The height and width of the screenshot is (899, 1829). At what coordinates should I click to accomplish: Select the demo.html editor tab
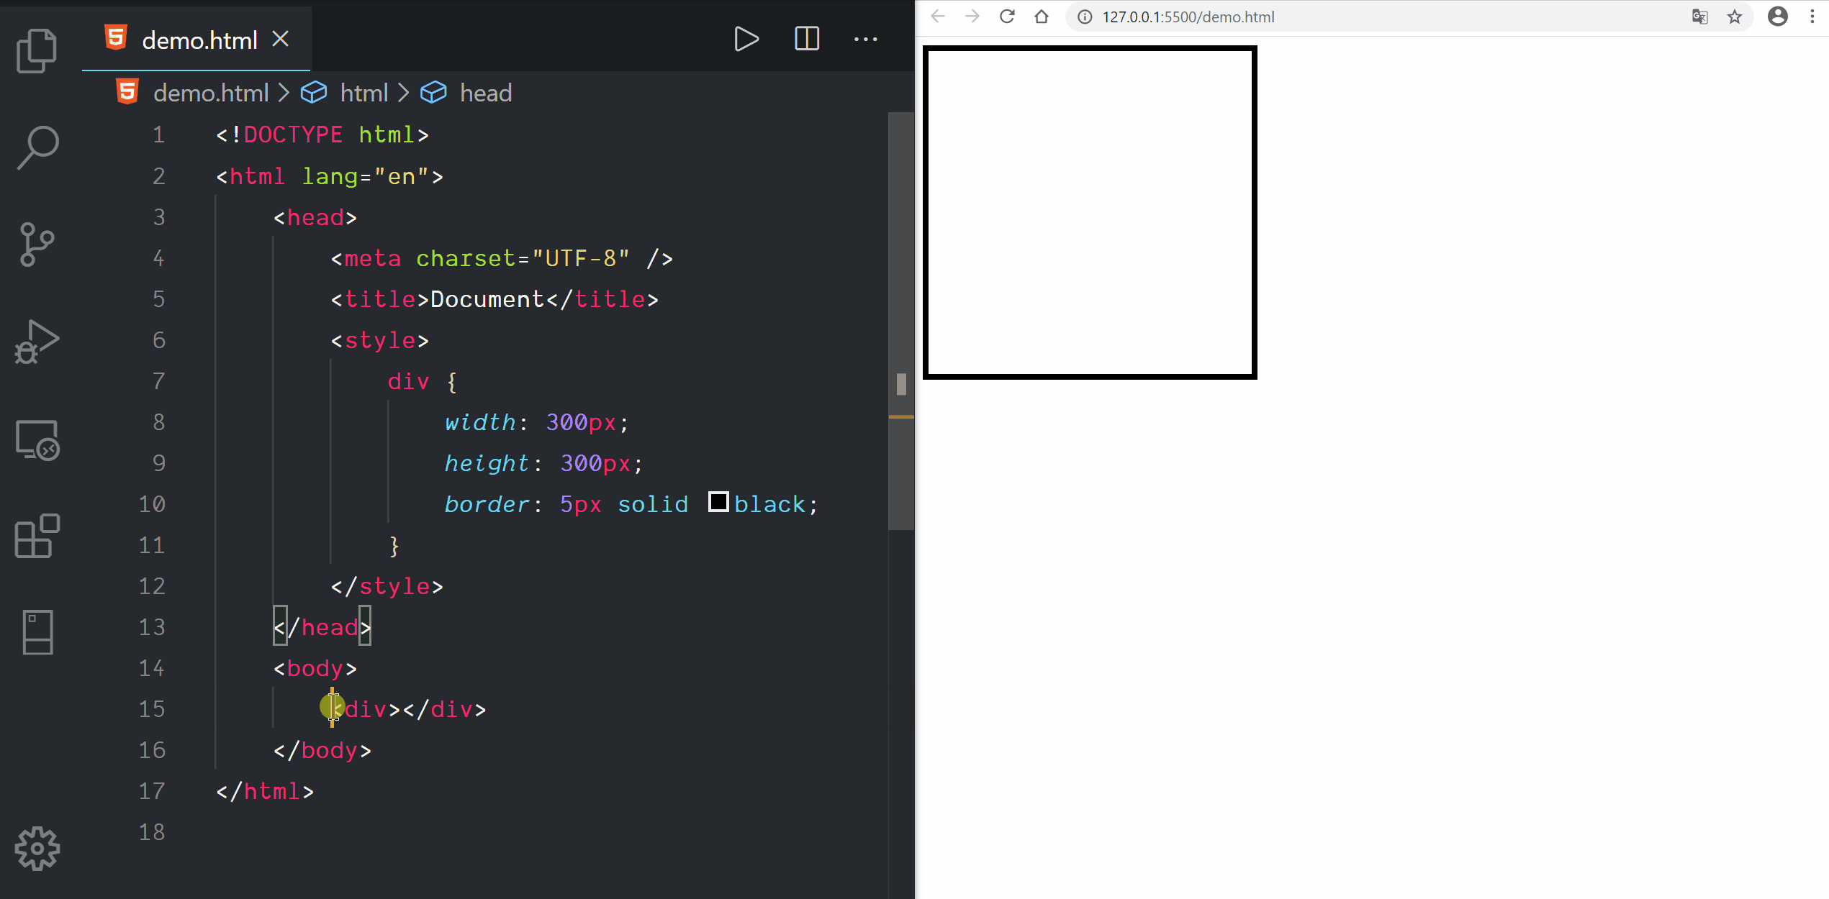[x=199, y=40]
